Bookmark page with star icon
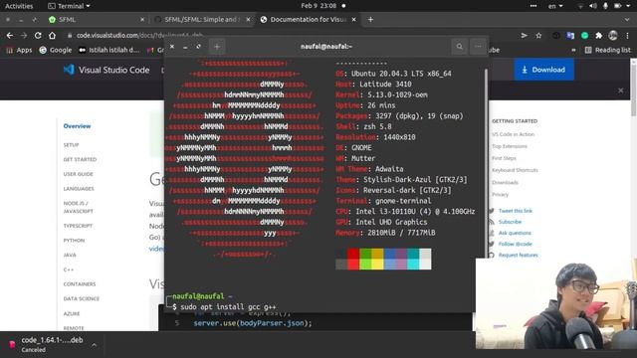637x358 pixels. click(x=538, y=36)
